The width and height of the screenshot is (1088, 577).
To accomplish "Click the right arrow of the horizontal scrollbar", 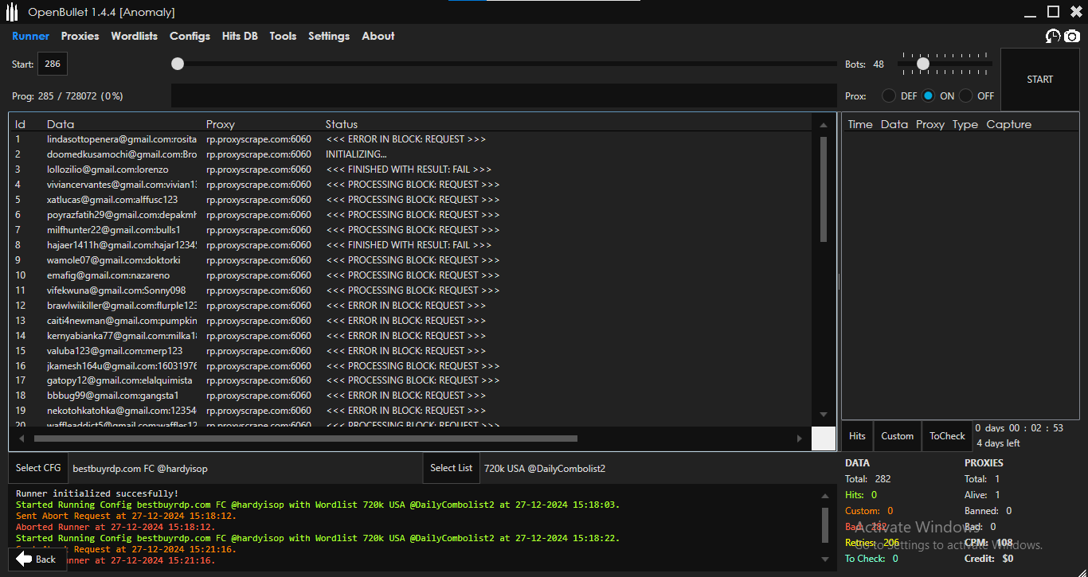I will click(800, 439).
